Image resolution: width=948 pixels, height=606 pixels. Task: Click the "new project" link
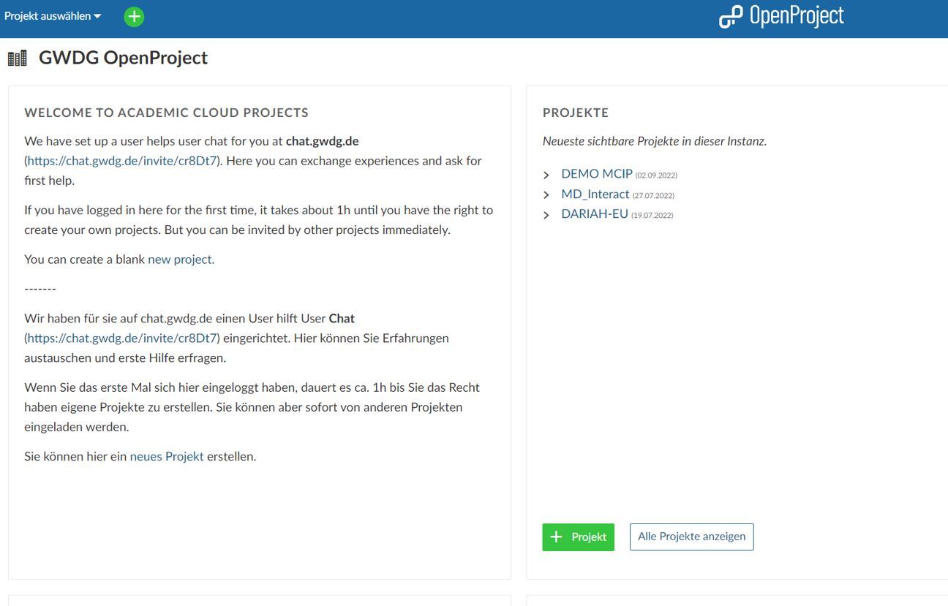[179, 260]
